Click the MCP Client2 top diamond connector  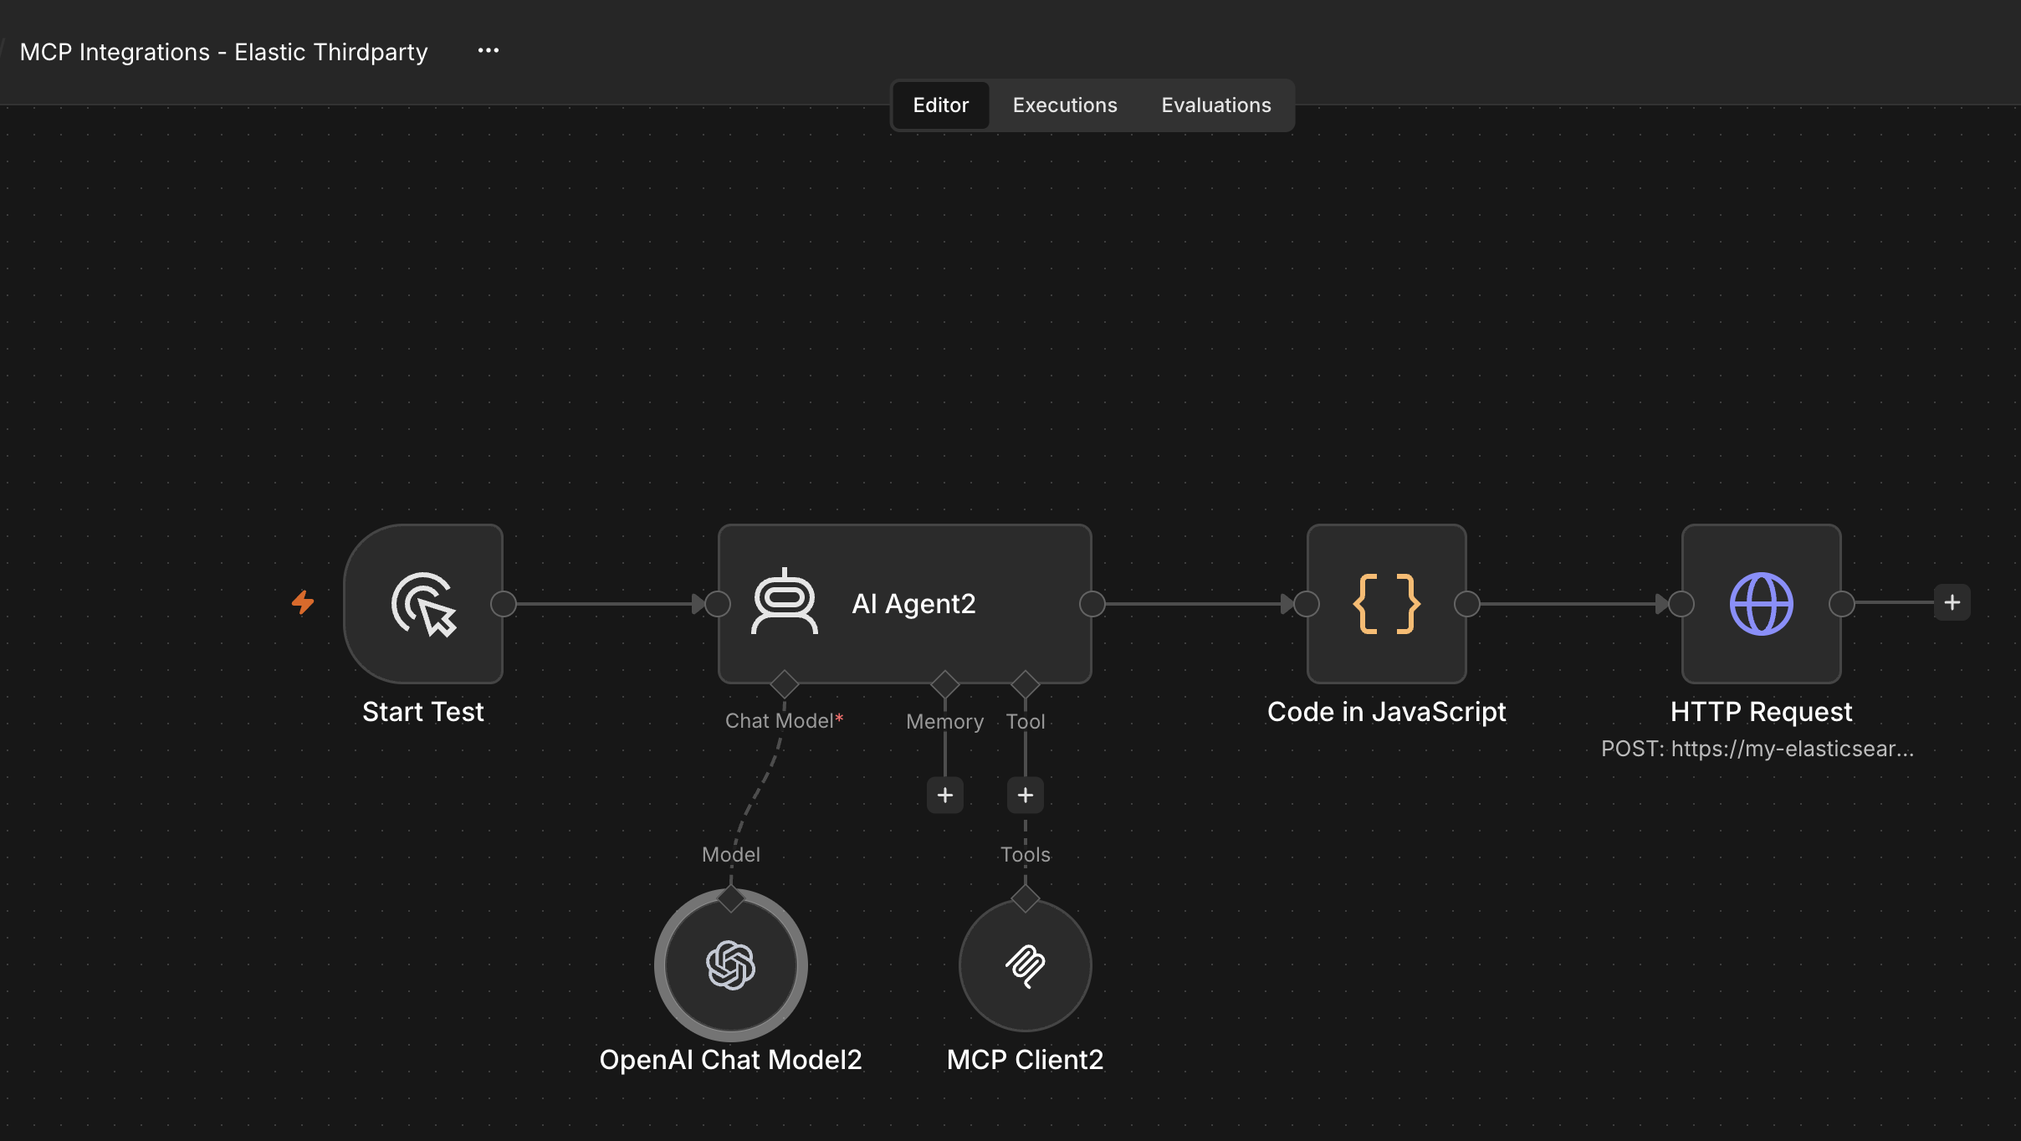coord(1025,898)
